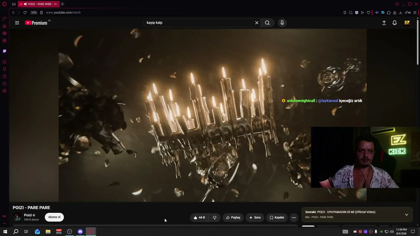
Task: Dislike the video
Action: tap(215, 217)
